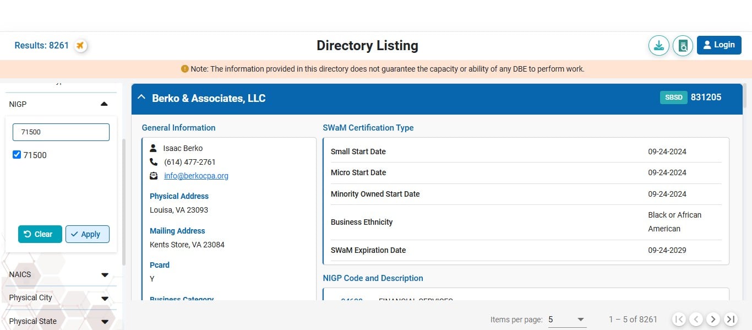Image resolution: width=752 pixels, height=330 pixels.
Task: Apply the NIGP filter
Action: pos(88,234)
